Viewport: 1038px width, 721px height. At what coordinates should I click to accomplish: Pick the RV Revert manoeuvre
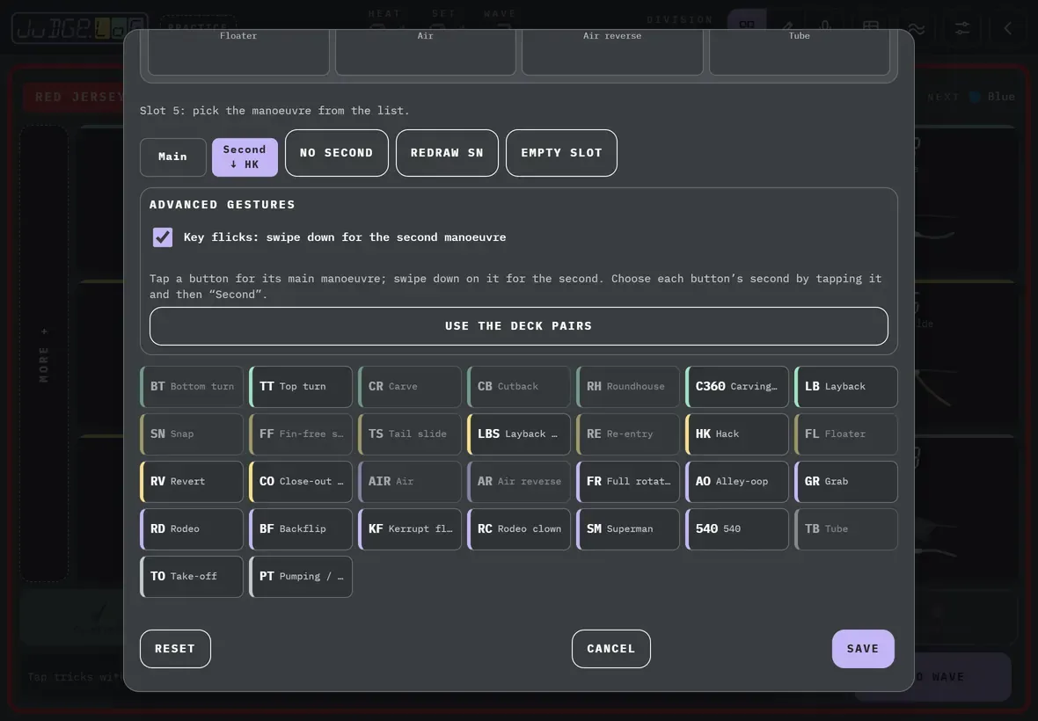[191, 482]
